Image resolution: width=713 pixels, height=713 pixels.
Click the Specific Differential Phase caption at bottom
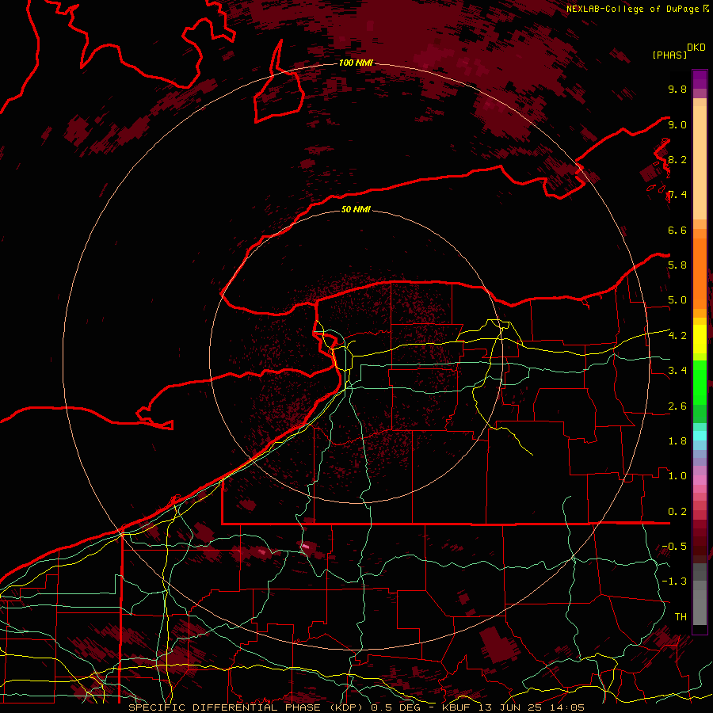[356, 707]
